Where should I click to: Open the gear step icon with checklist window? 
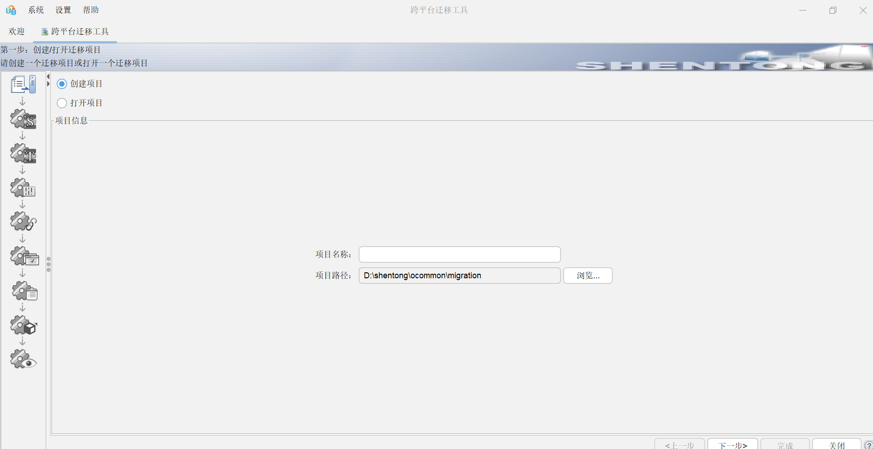point(25,256)
